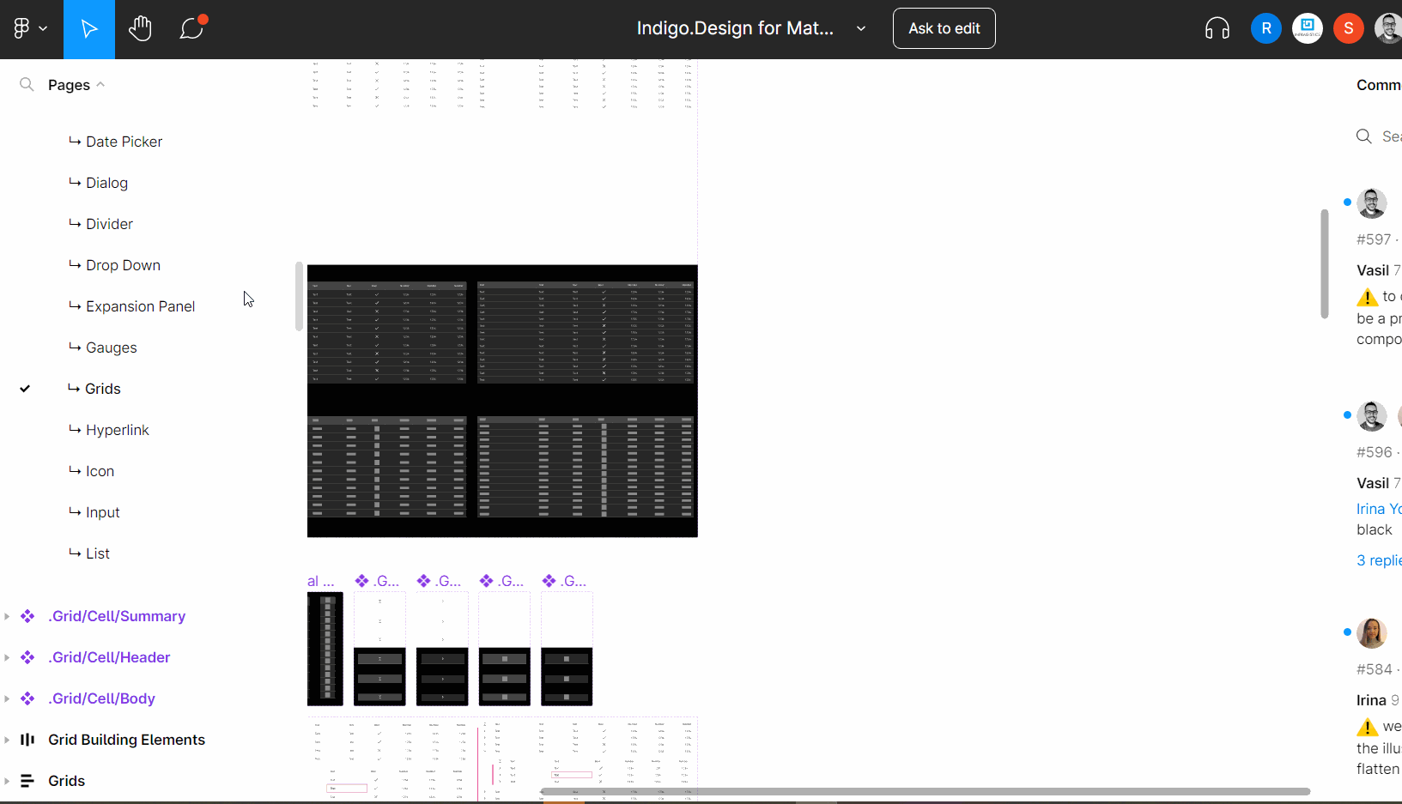Click the horizontal canvas scrollbar
The image size is (1402, 804).
coord(925,791)
